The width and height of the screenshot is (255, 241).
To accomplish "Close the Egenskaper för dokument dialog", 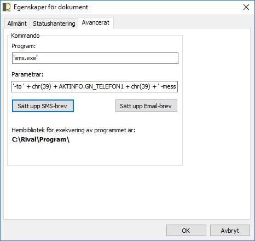I will pos(246,7).
